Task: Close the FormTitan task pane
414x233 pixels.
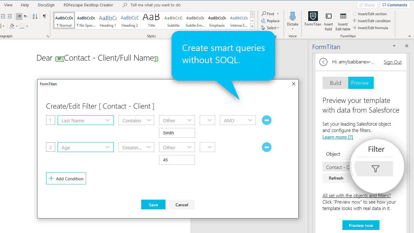Action: point(407,46)
